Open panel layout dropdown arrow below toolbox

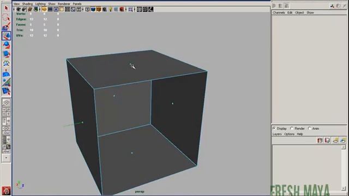(x=6, y=158)
